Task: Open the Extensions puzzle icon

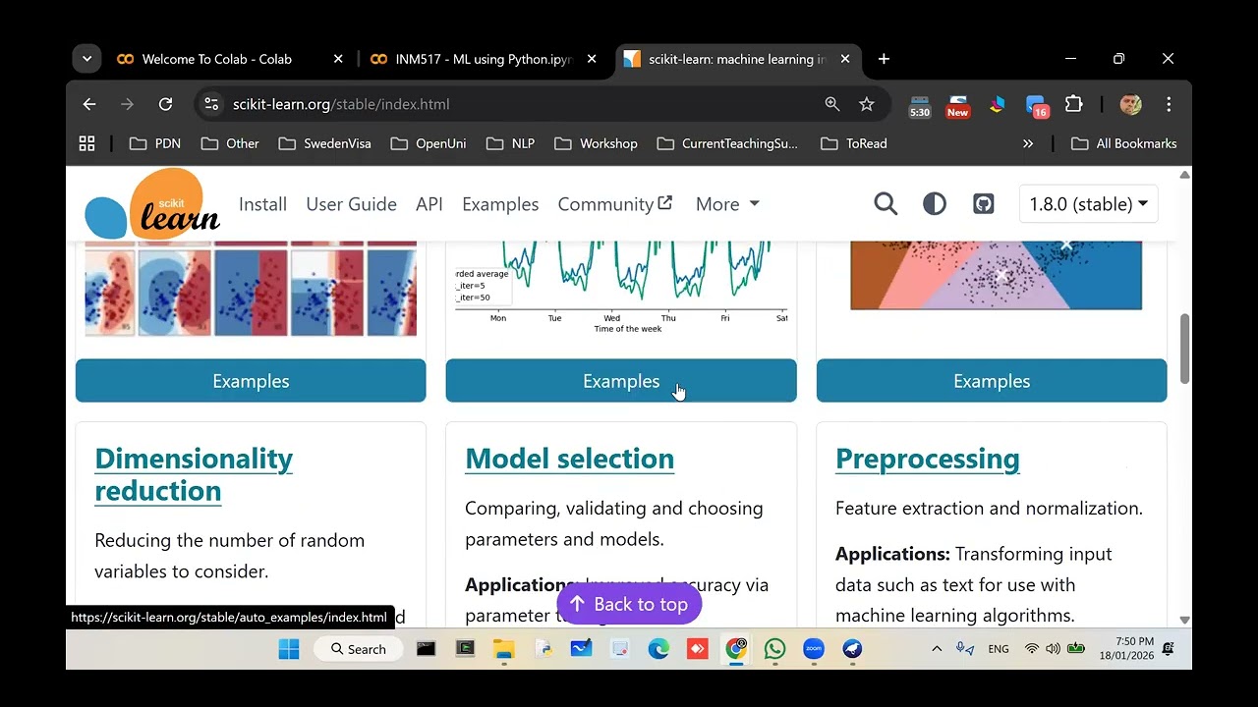Action: click(x=1074, y=104)
